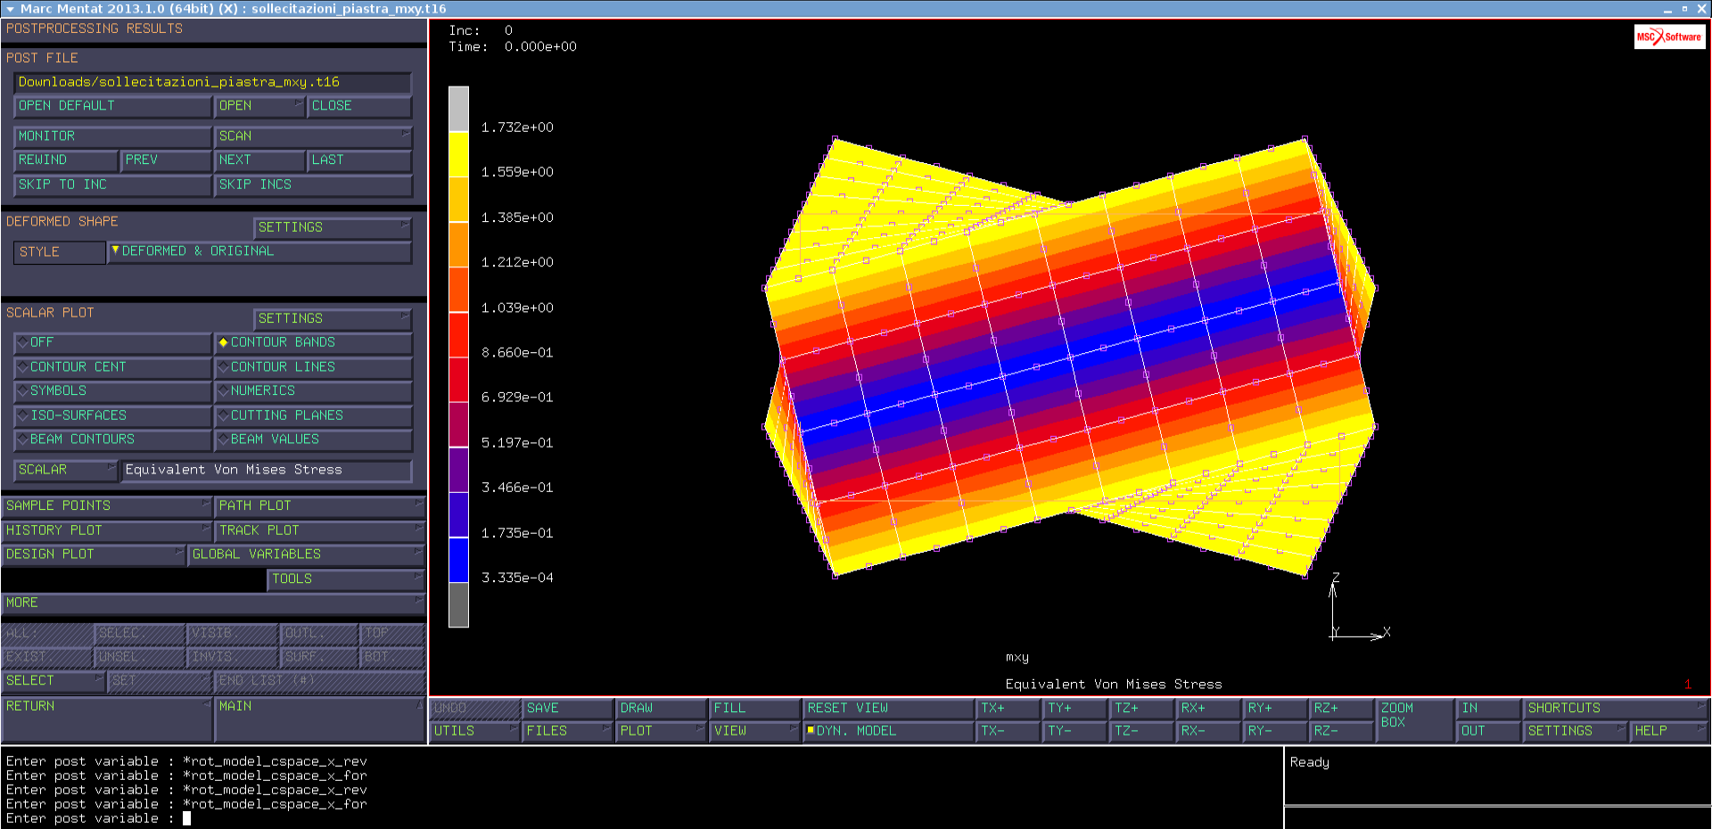Click RESET VIEW in the toolbar

pos(887,708)
